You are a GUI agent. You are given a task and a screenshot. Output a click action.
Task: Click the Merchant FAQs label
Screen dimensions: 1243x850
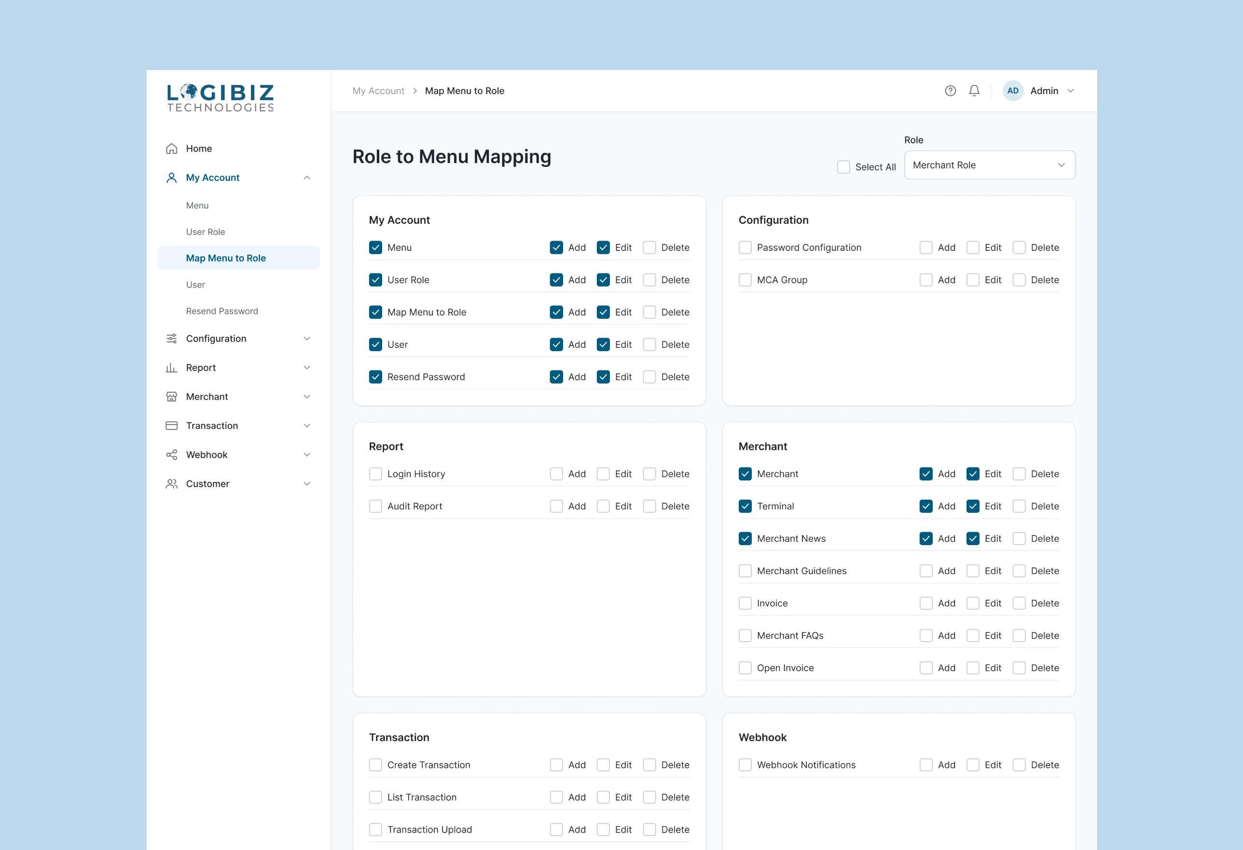pyautogui.click(x=790, y=636)
